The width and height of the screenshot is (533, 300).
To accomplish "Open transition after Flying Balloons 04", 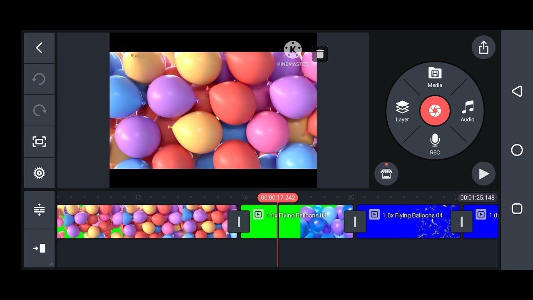I will point(461,222).
